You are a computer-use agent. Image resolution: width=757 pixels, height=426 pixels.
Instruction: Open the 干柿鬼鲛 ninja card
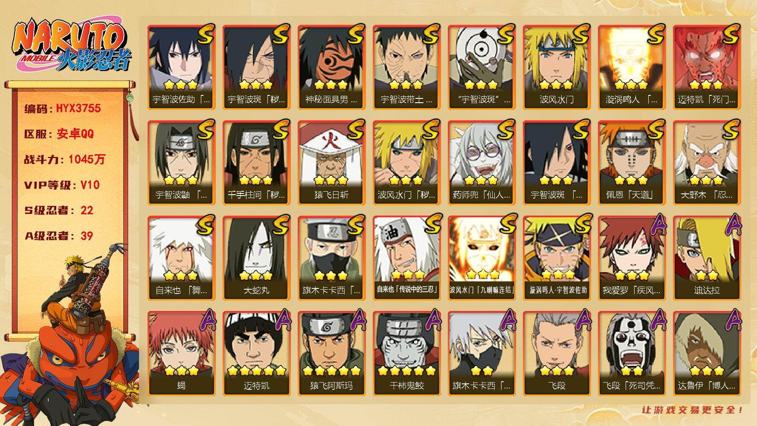click(x=406, y=354)
